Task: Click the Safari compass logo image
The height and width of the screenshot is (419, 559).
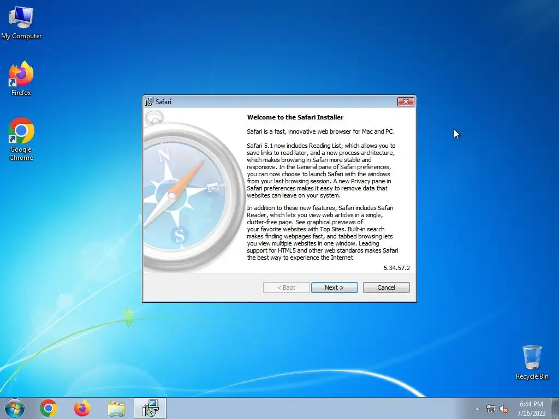Action: click(x=194, y=190)
